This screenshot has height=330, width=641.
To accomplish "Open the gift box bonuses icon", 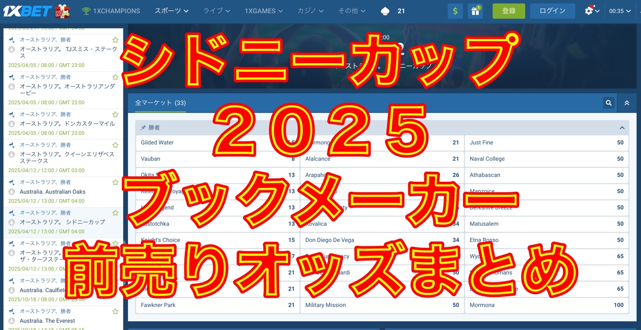I will (475, 11).
